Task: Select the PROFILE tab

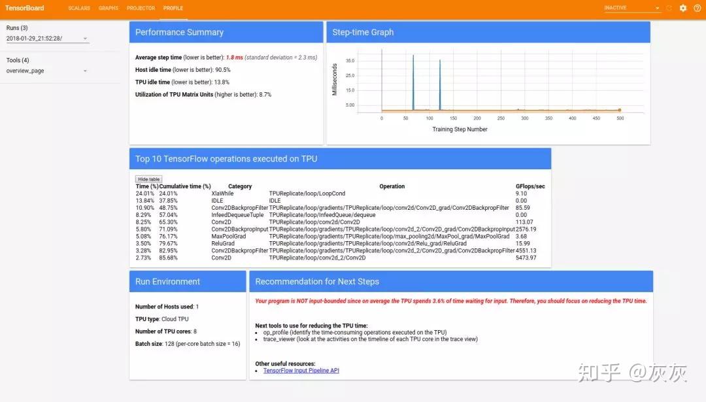Action: tap(173, 8)
